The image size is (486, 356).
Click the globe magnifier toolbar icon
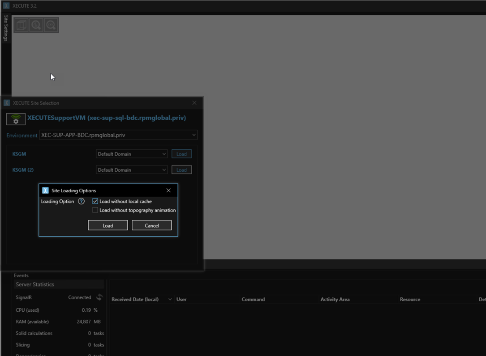pos(36,25)
